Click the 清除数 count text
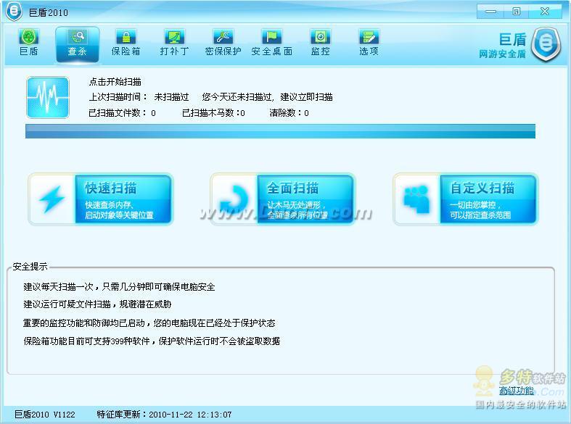571x424 pixels. tap(289, 113)
